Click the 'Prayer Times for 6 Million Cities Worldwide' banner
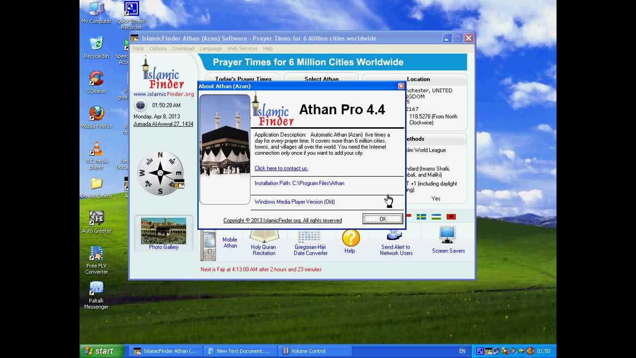Image resolution: width=636 pixels, height=358 pixels. tap(332, 62)
